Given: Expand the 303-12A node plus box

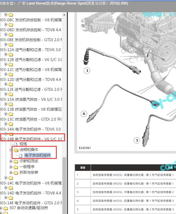Looking at the screenshot, I should (6, 45).
